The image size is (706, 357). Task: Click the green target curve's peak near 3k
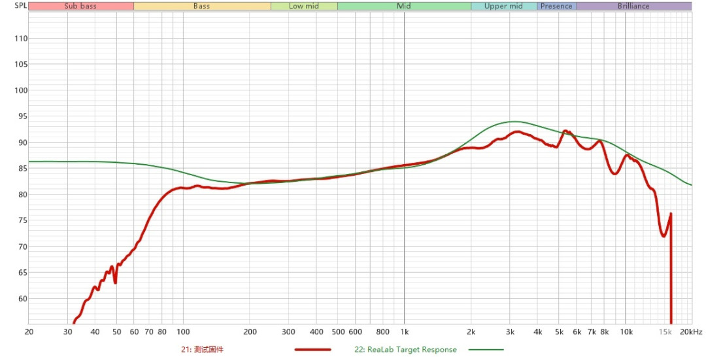point(514,122)
